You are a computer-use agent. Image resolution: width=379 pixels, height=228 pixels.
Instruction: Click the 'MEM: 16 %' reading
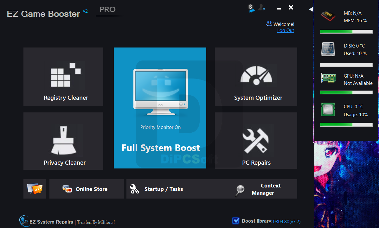(x=355, y=21)
